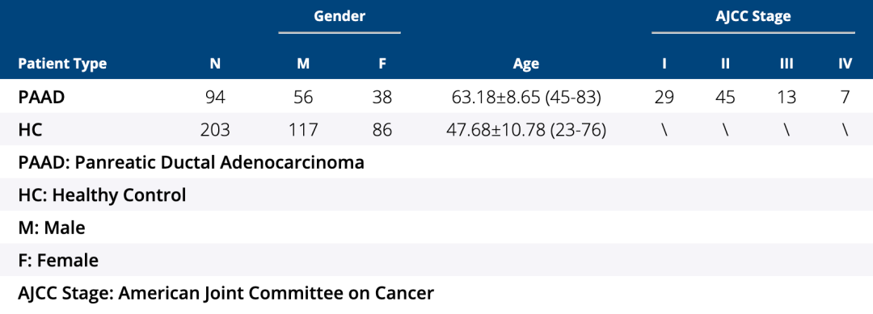Click the HC: Healthy Control footnote
This screenshot has width=873, height=314.
[102, 195]
